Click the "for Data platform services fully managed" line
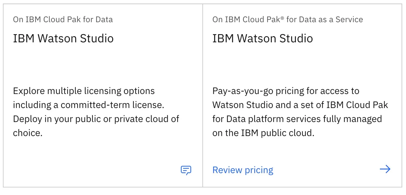This screenshot has height=195, width=406. coord(297,119)
